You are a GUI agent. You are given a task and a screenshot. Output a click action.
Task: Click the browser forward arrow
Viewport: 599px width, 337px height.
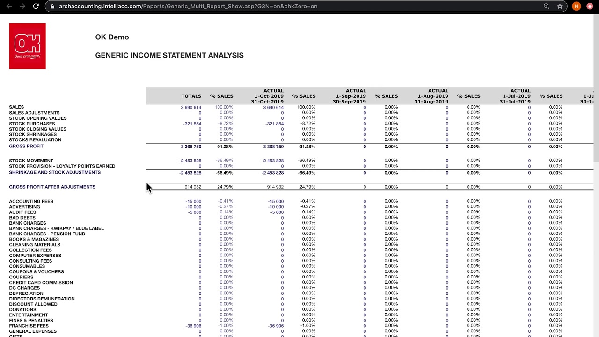(22, 6)
